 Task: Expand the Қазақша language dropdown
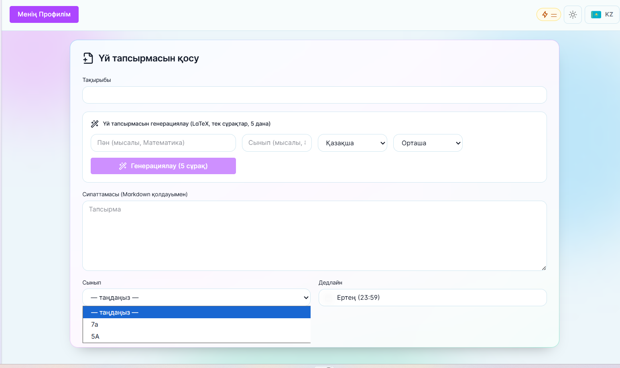[x=352, y=143]
